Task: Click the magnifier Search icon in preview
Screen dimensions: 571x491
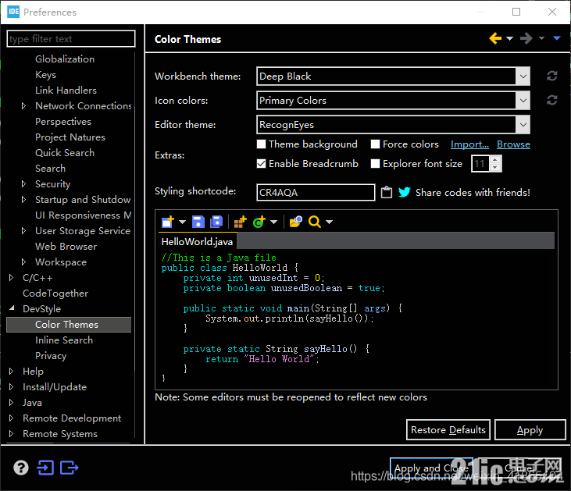Action: point(315,222)
